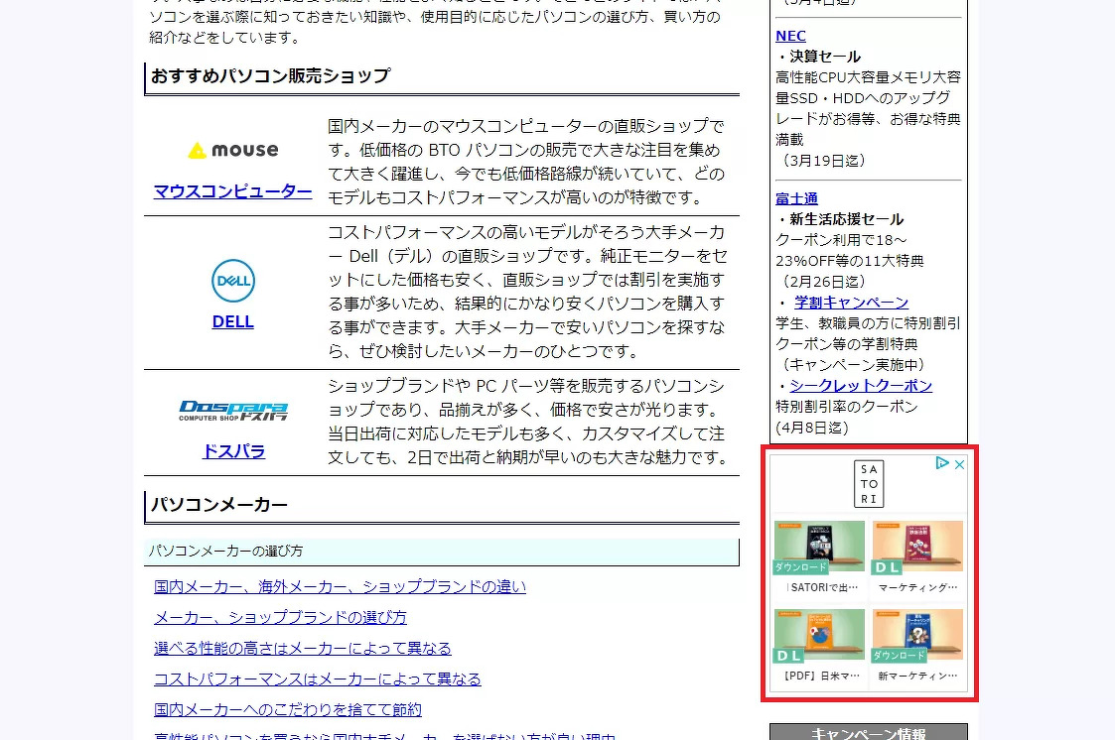The height and width of the screenshot is (740, 1115).
Task: Click the mouse computer logo
Action: coord(232,150)
